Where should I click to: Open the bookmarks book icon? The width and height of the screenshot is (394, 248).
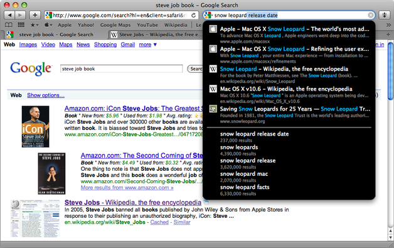pos(9,25)
